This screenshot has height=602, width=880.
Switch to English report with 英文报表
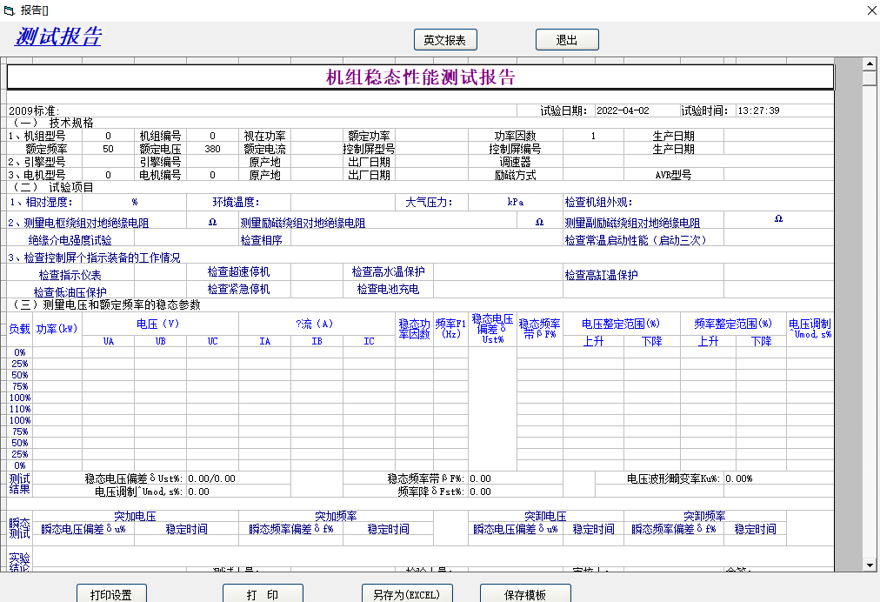(445, 40)
